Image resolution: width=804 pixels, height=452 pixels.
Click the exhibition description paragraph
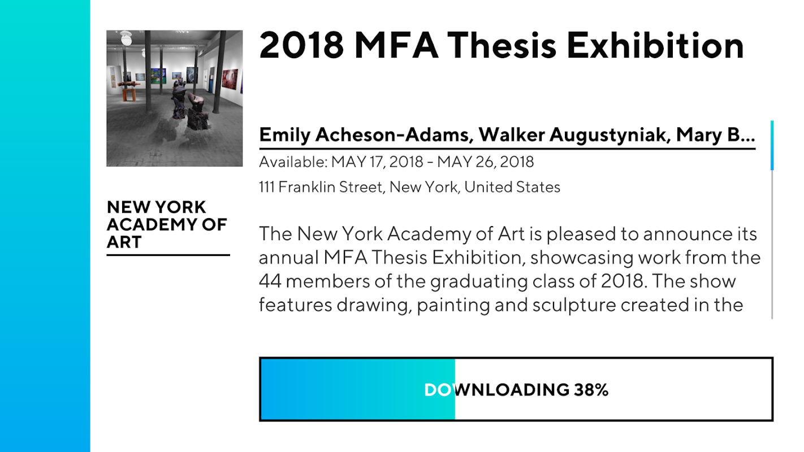coord(509,269)
